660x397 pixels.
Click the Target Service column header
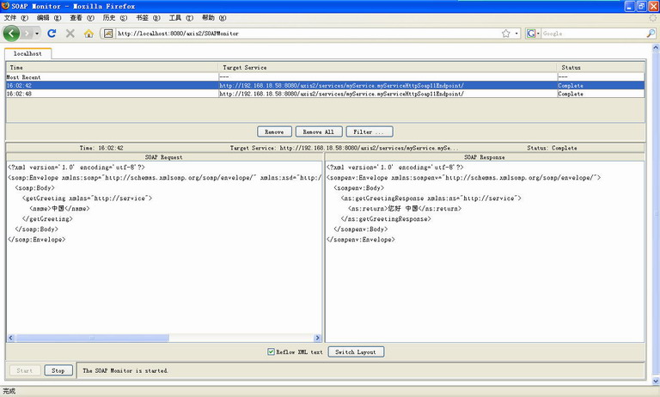pos(388,67)
